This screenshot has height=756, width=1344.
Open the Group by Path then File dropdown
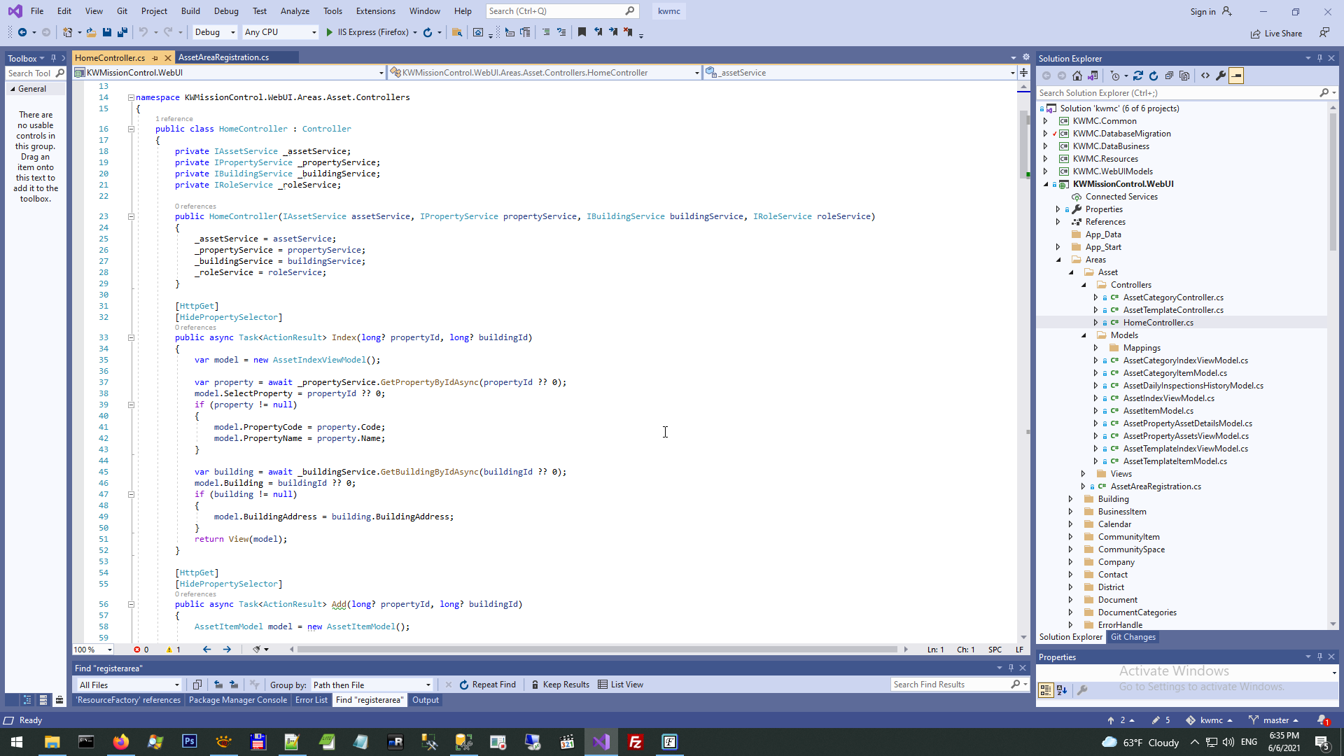[372, 685]
